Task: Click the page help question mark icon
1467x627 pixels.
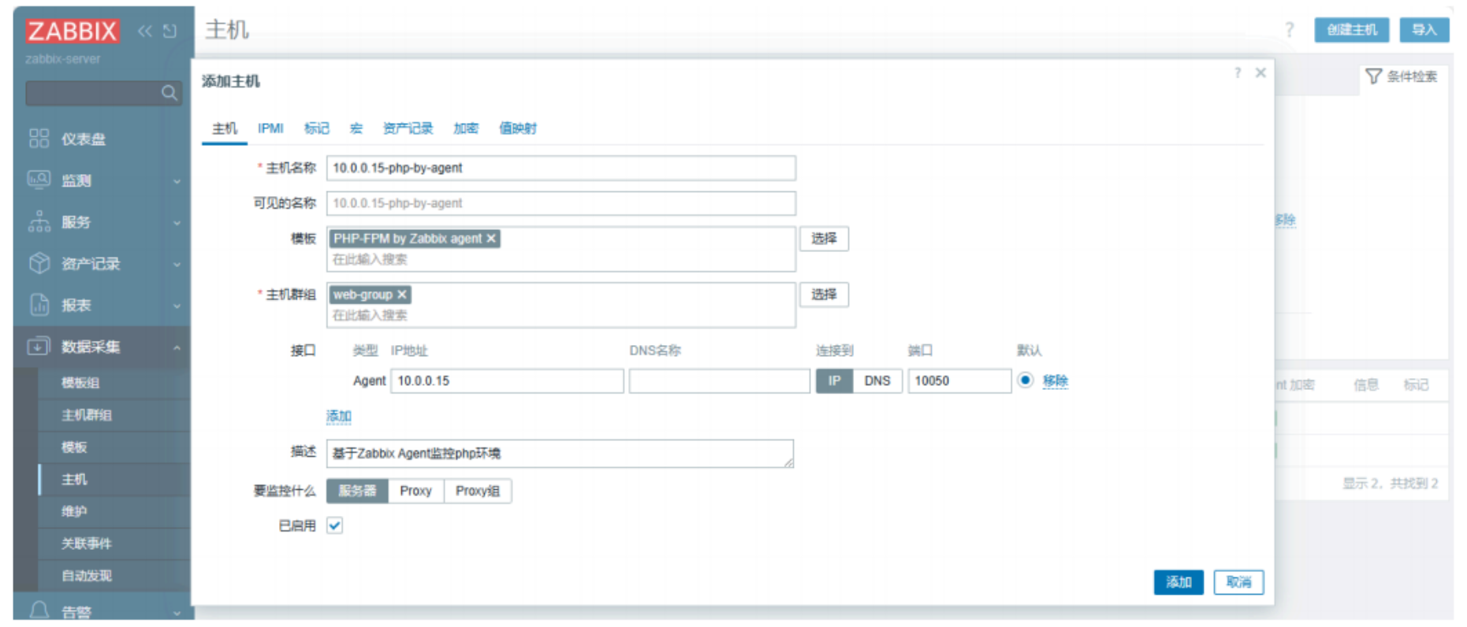Action: point(1290,30)
